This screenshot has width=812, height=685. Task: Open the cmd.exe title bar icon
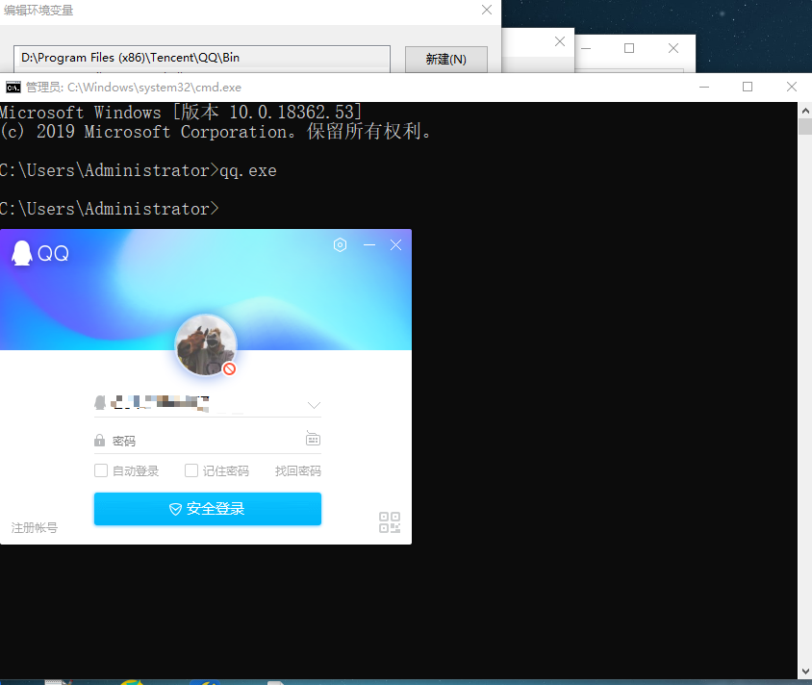click(x=12, y=87)
